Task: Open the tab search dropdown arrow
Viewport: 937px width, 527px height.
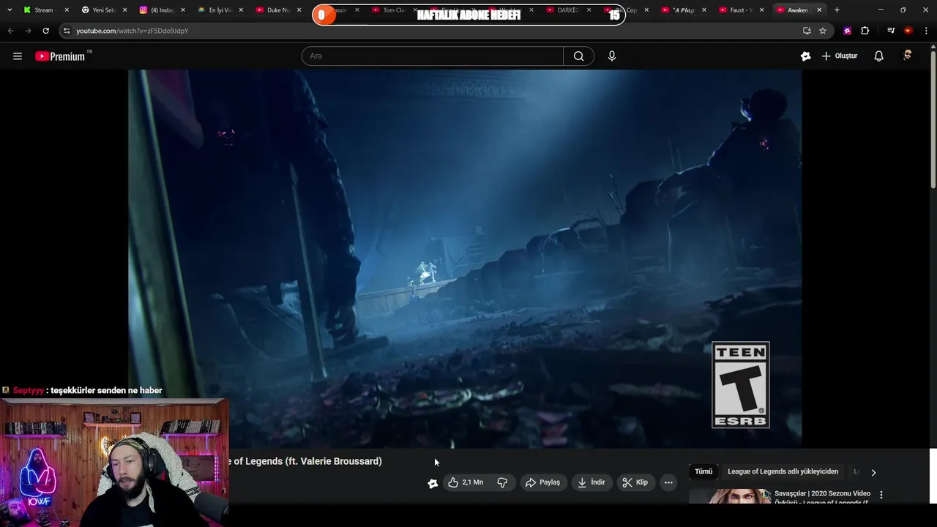Action: point(9,10)
